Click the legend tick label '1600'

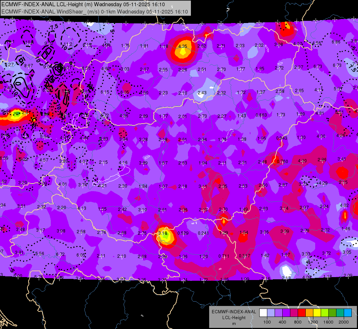(x=328, y=322)
